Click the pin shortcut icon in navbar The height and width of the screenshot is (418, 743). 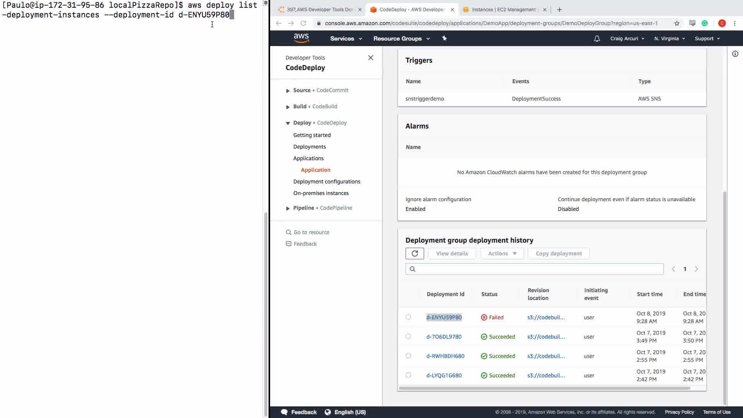click(x=444, y=38)
